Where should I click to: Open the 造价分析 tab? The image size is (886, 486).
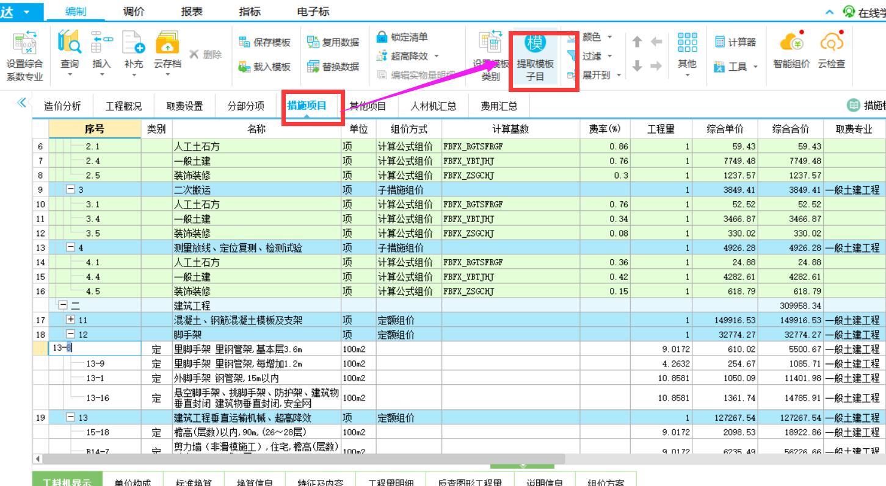point(62,106)
